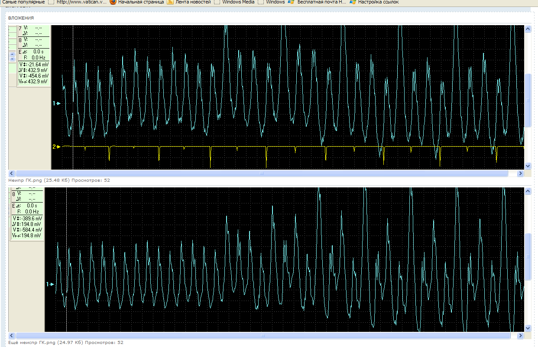Click the bottom oscillogram's vertical scrollbar down arrow
538x347 pixels.
pyautogui.click(x=528, y=328)
